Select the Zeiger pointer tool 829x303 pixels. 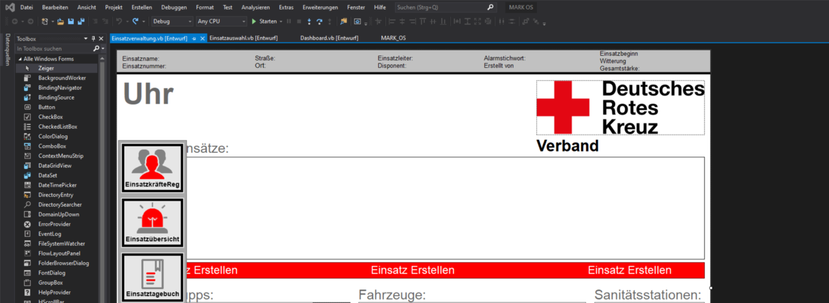coord(57,68)
